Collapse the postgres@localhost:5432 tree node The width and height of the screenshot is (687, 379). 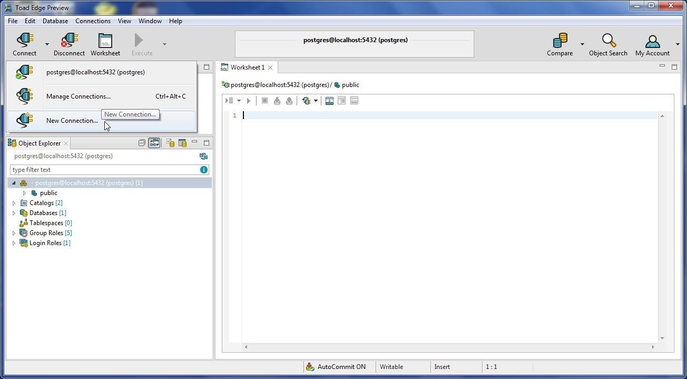(x=14, y=183)
